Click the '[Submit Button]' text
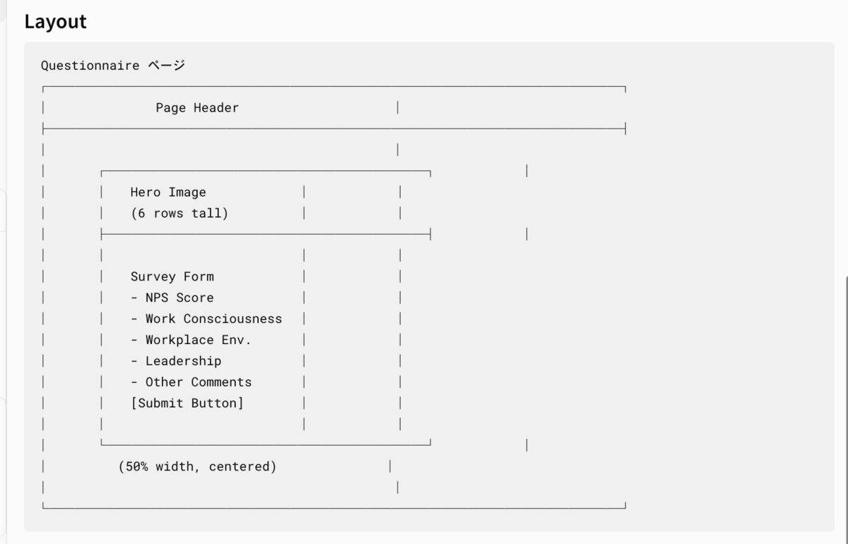The height and width of the screenshot is (544, 848). (187, 403)
